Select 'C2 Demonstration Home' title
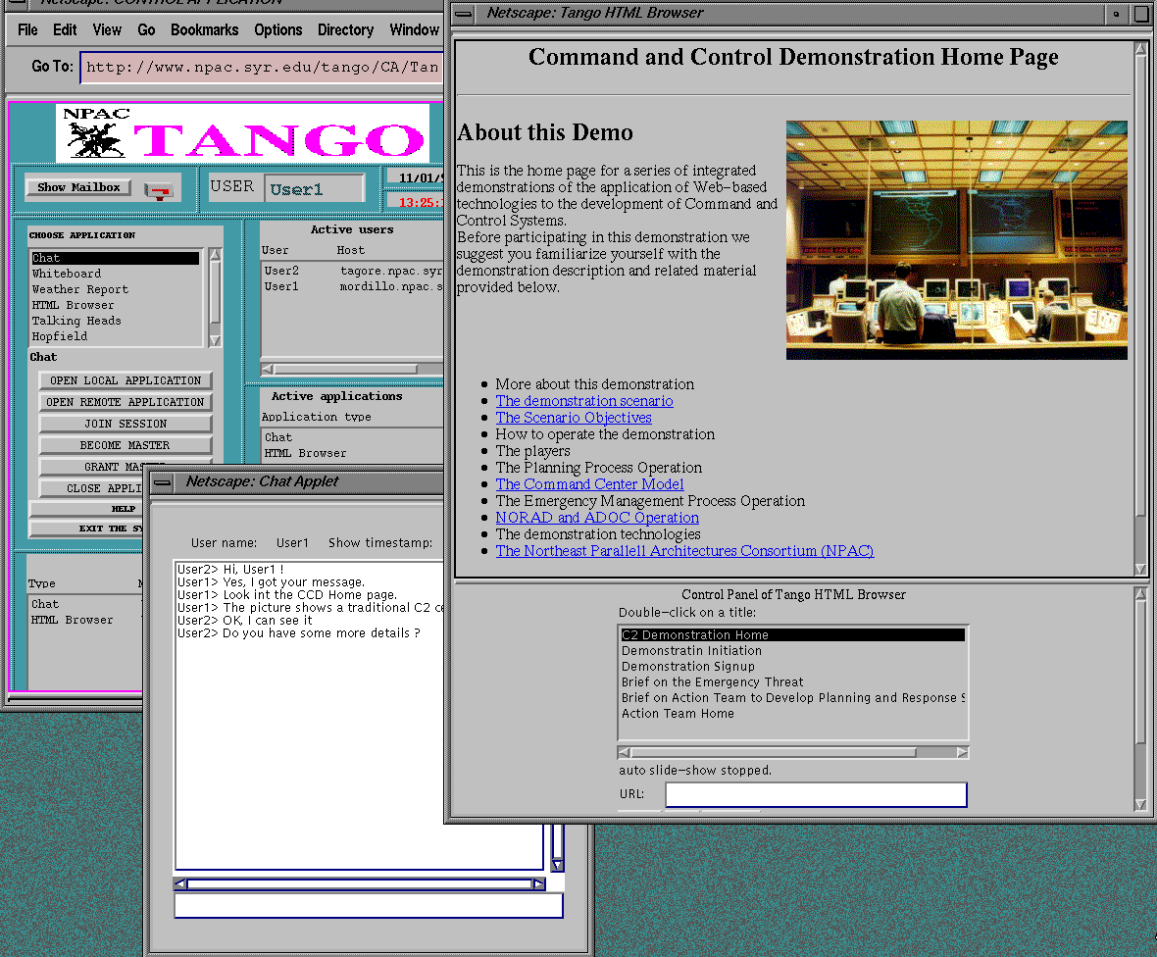This screenshot has height=957, width=1157. 792,634
